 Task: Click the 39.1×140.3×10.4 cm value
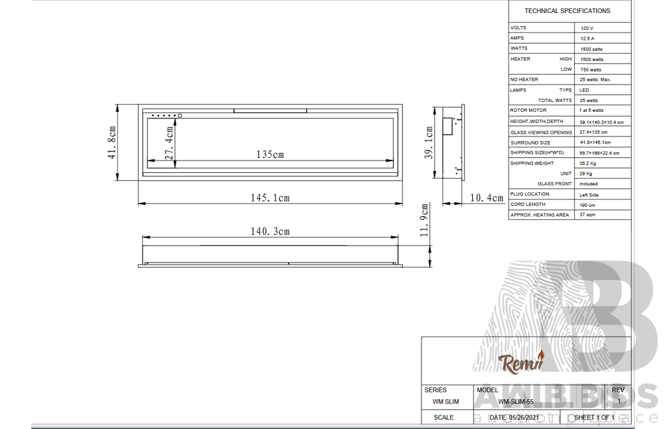point(602,122)
